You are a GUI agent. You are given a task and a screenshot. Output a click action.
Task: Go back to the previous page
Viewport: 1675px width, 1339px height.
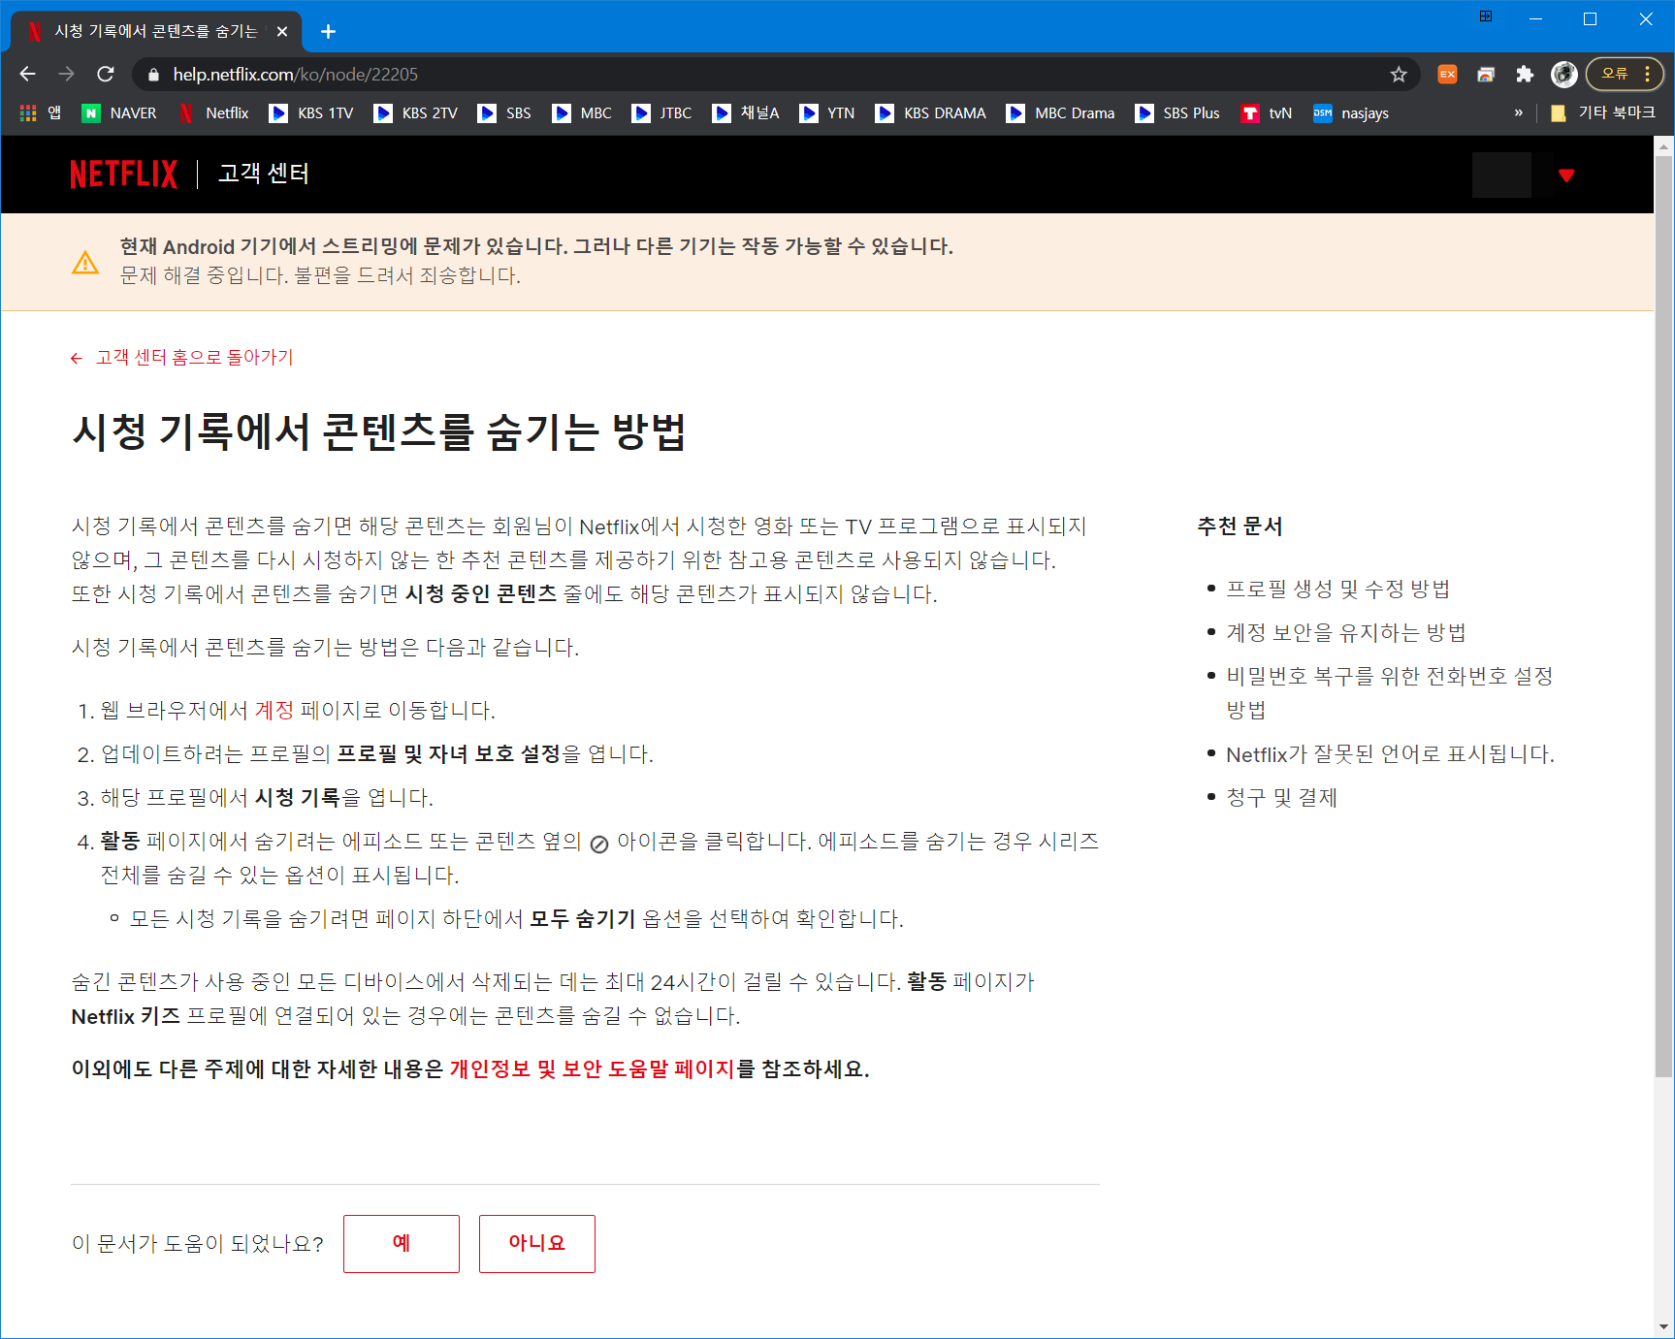[x=27, y=74]
